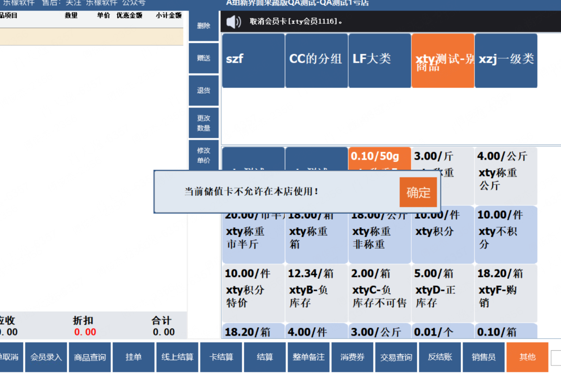561x374 pixels.
Task: Click the 退货 return button
Action: (204, 90)
